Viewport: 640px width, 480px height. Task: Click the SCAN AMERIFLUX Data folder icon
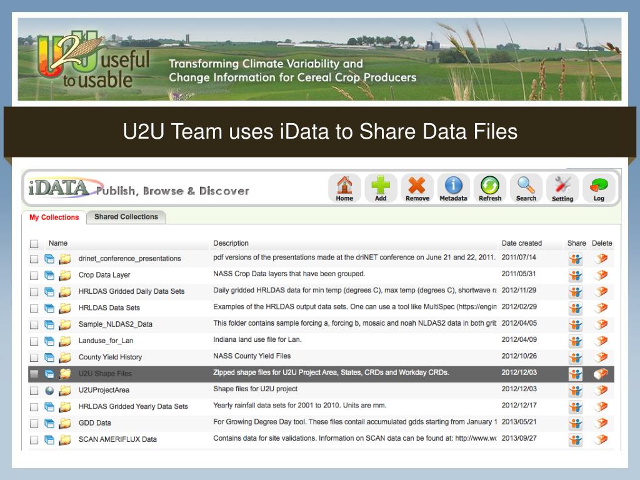coord(64,439)
